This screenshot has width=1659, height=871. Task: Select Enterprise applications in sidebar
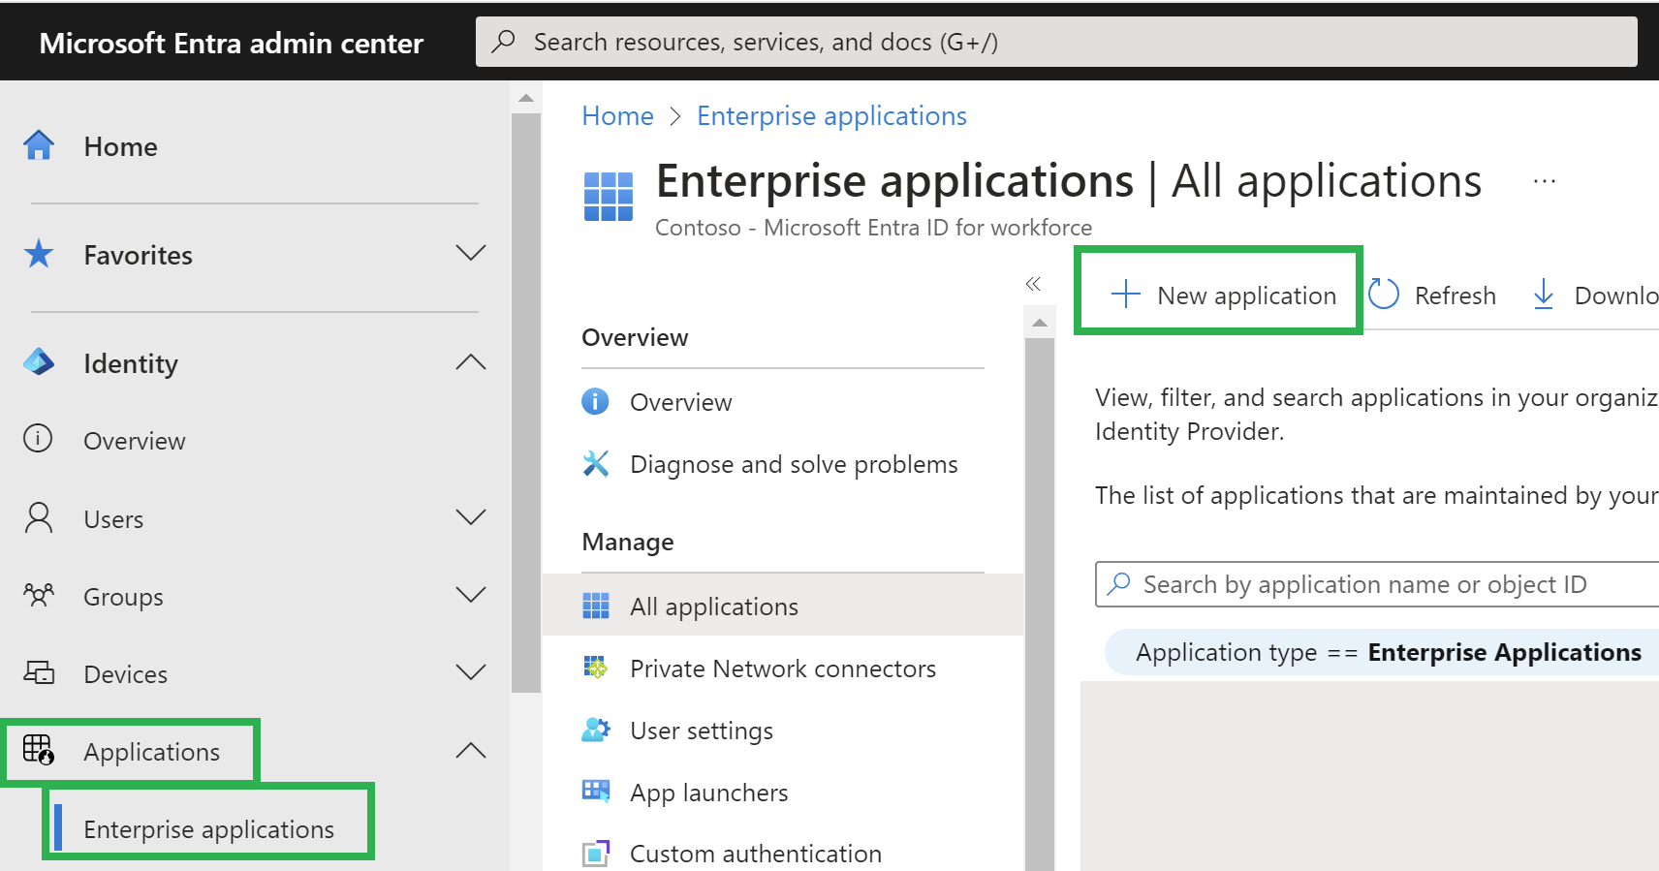tap(208, 828)
